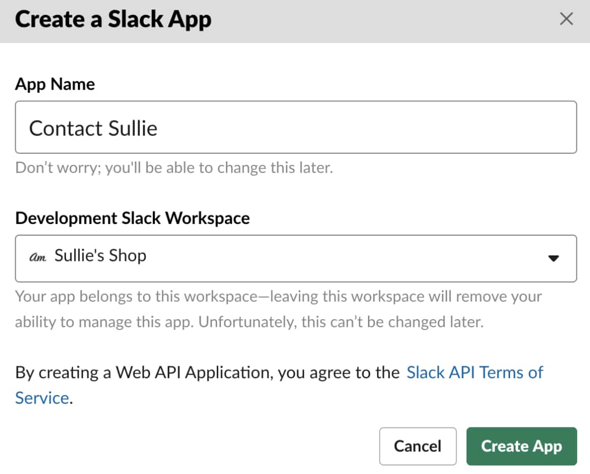Click the 'App Name' label
590x474 pixels.
[x=55, y=84]
